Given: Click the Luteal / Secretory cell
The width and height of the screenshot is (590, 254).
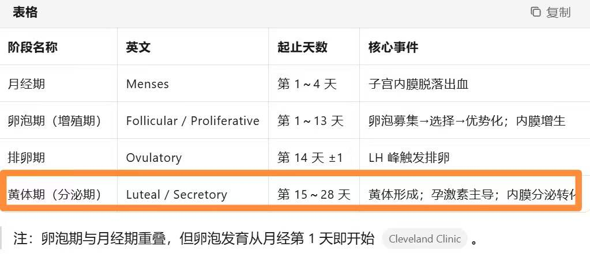Looking at the screenshot, I should (176, 195).
